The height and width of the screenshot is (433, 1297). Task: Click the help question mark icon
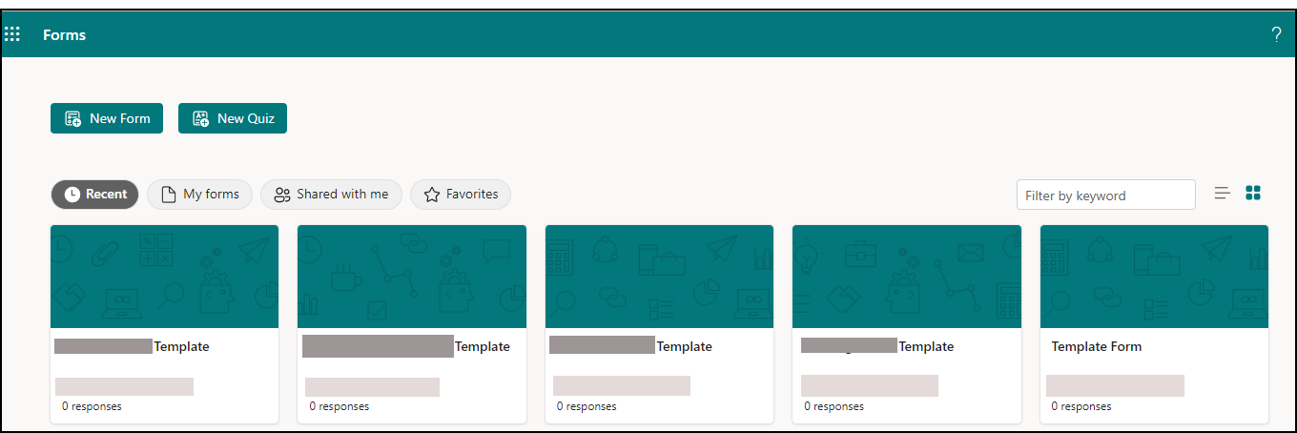pos(1276,35)
